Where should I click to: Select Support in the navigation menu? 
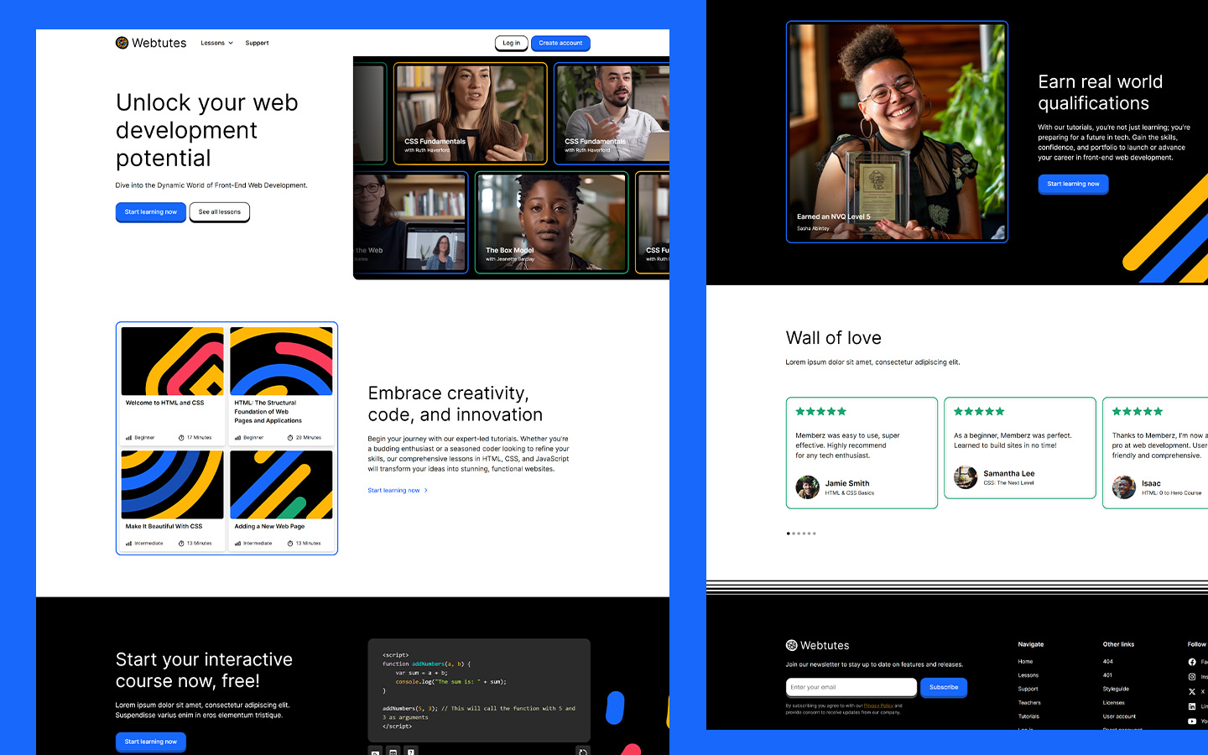tap(257, 43)
